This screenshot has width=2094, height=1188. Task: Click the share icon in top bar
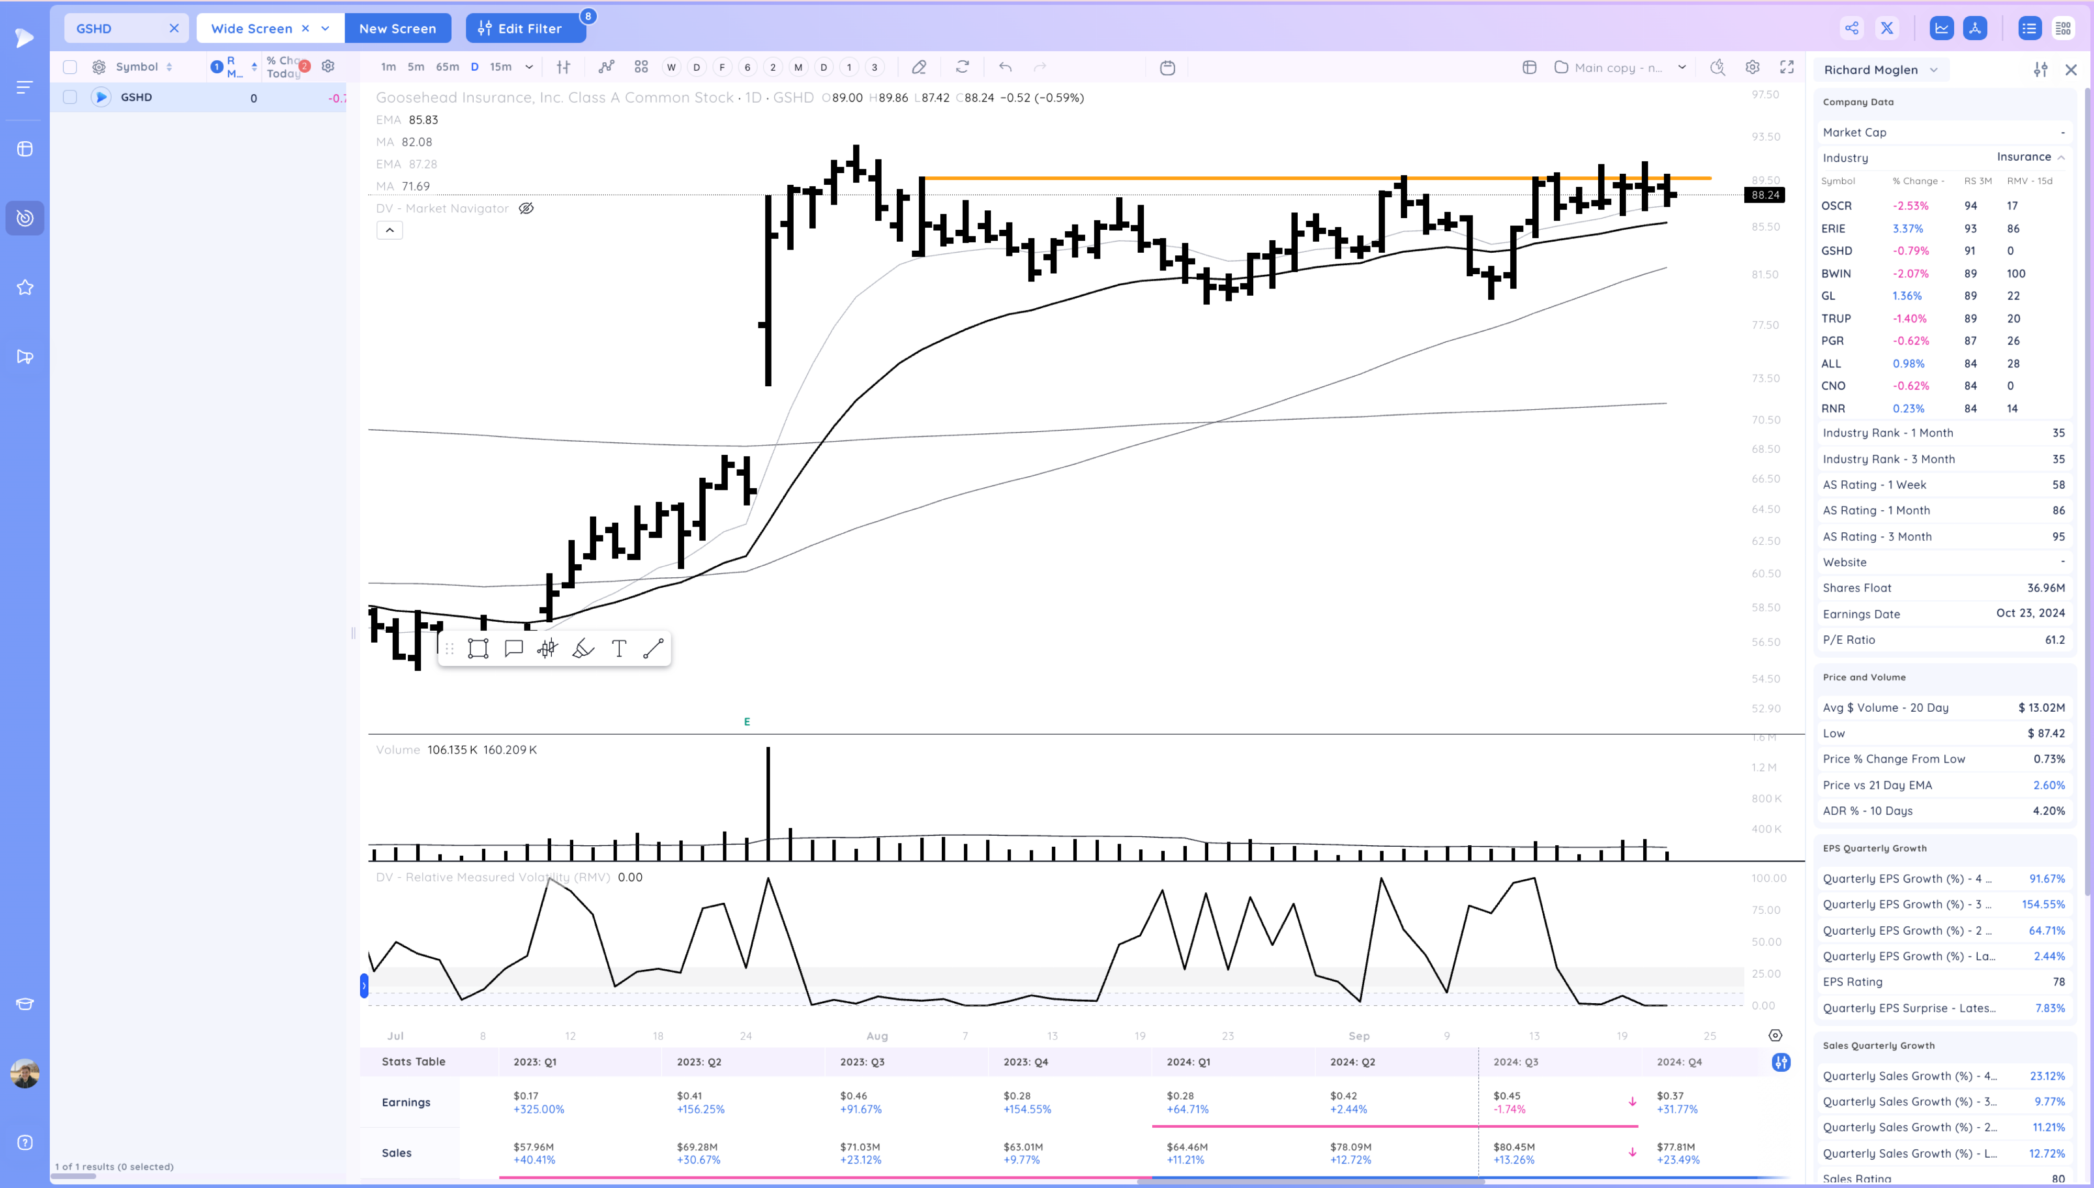[1852, 29]
